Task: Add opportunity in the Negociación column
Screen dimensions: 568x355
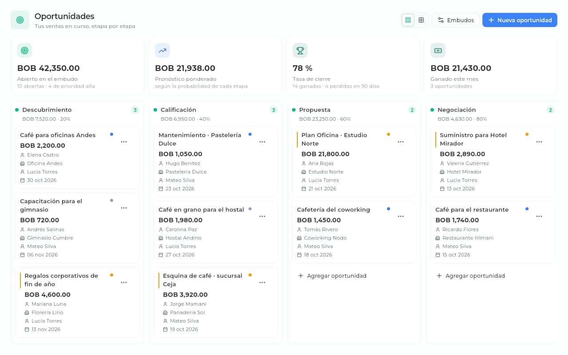Action: click(x=470, y=276)
